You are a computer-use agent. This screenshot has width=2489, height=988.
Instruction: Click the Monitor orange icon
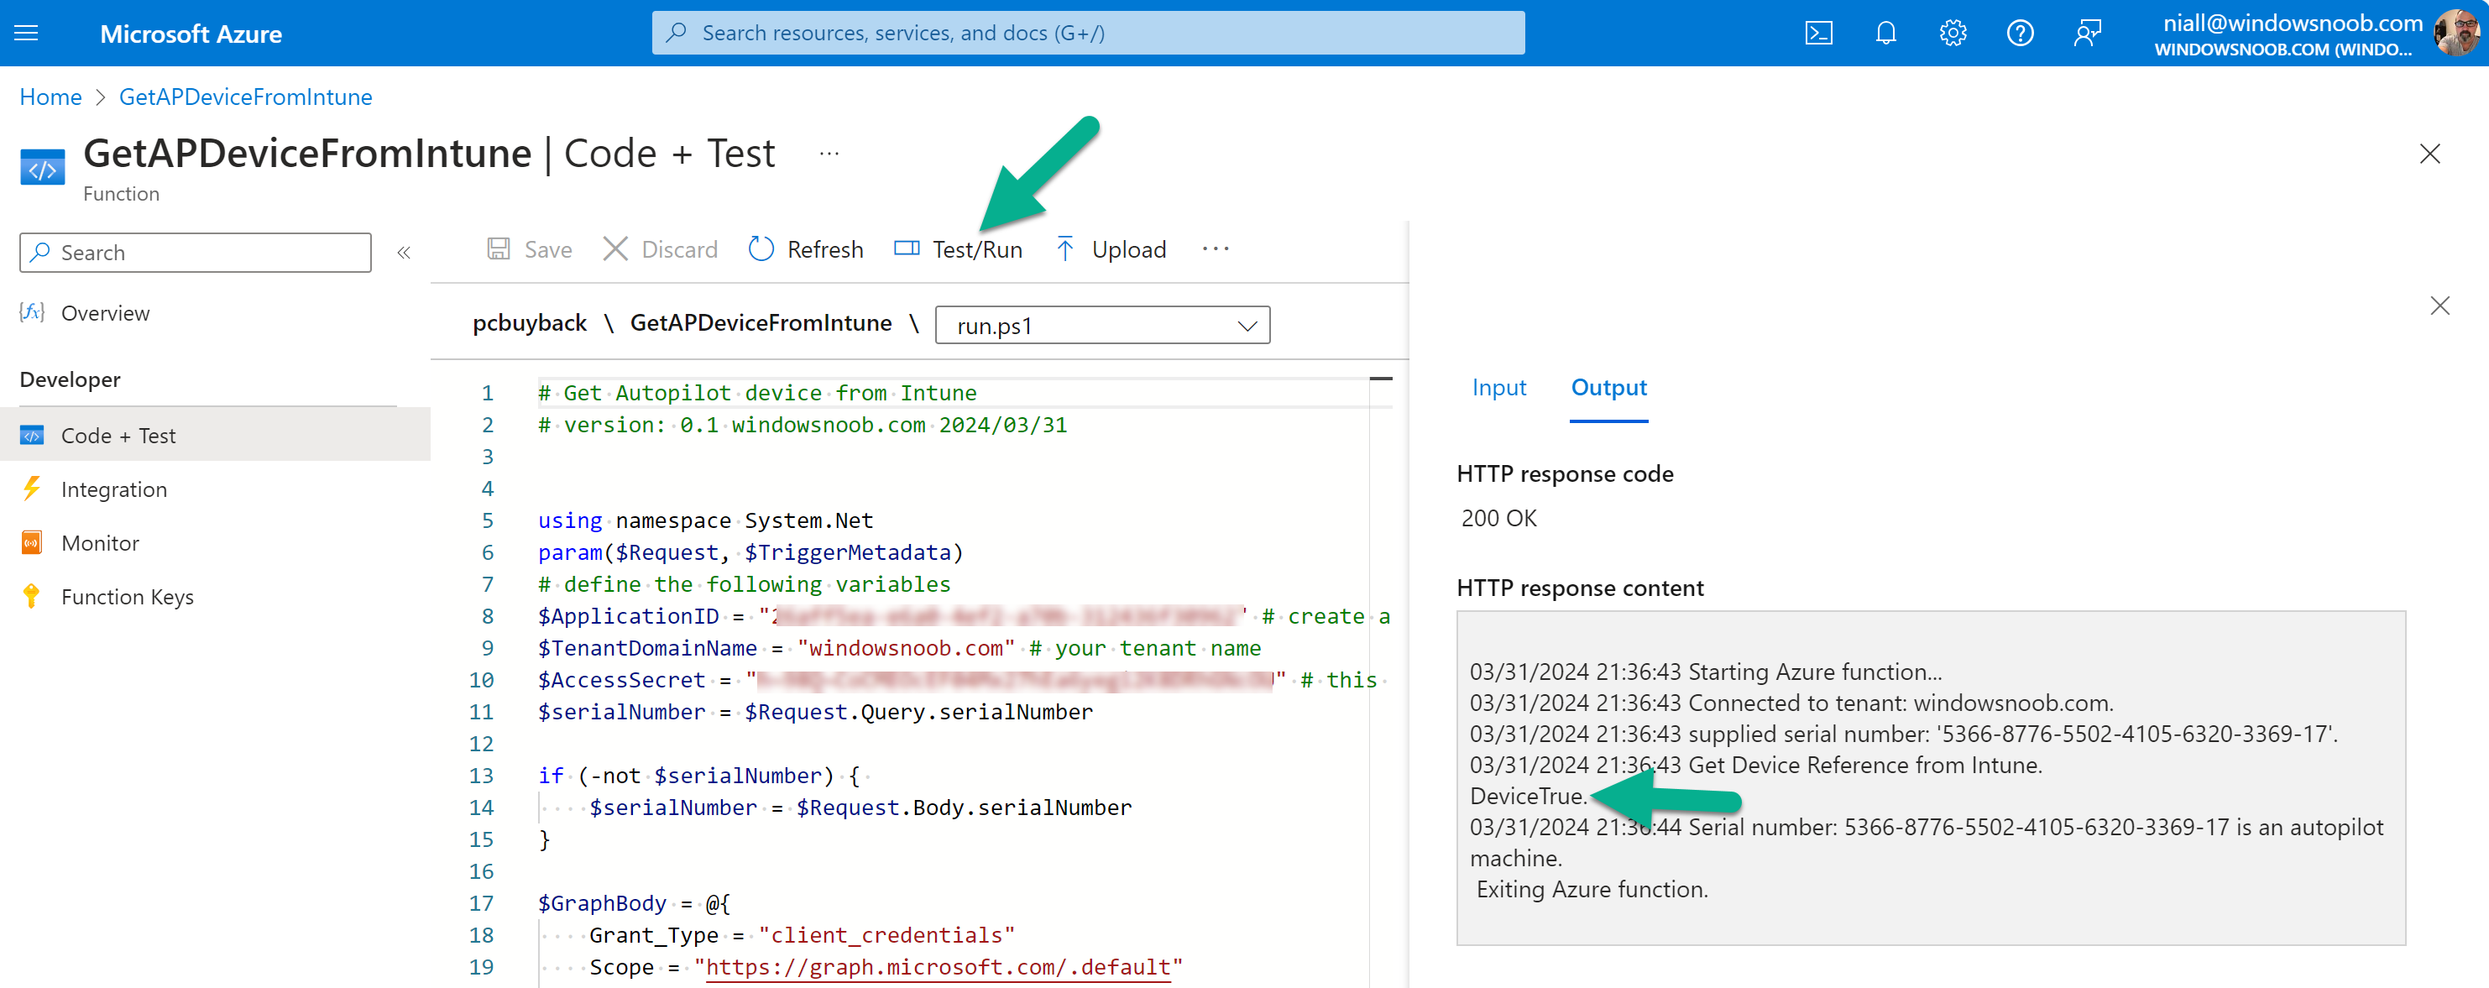[x=32, y=543]
